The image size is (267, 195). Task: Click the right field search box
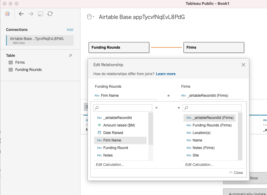tap(212, 108)
